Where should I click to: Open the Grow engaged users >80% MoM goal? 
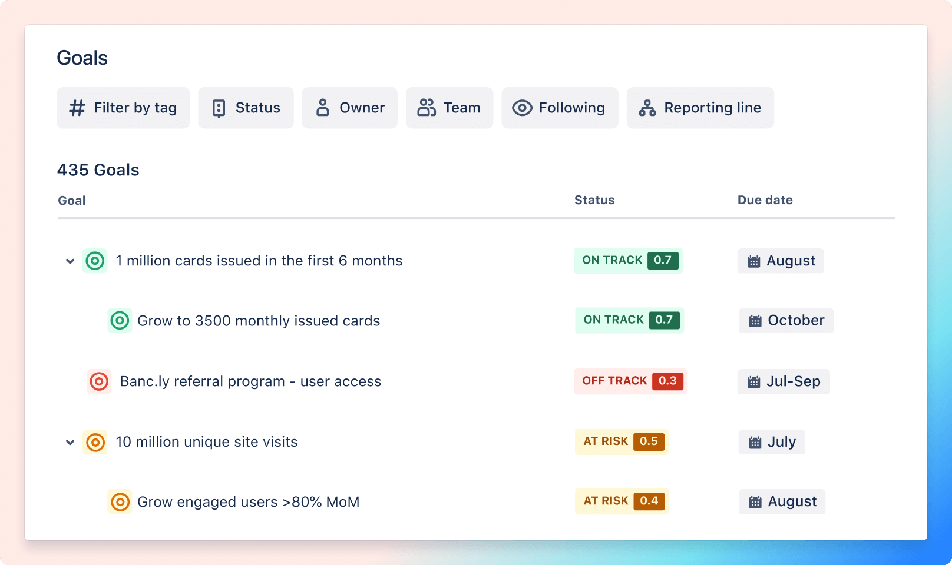pos(248,501)
